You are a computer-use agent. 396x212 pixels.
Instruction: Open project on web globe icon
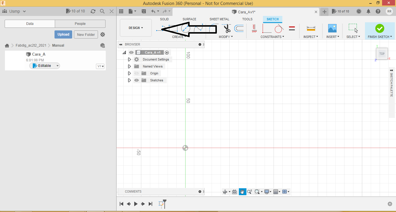102,45
